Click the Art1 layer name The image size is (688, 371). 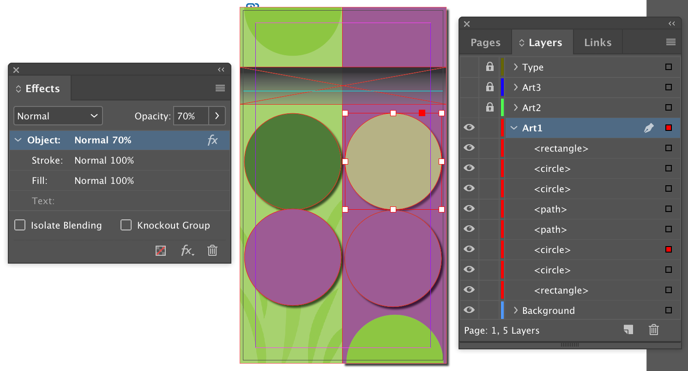tap(532, 128)
